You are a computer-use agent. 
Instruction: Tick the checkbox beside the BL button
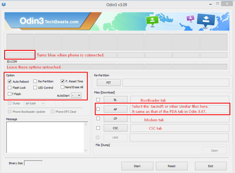98,100
